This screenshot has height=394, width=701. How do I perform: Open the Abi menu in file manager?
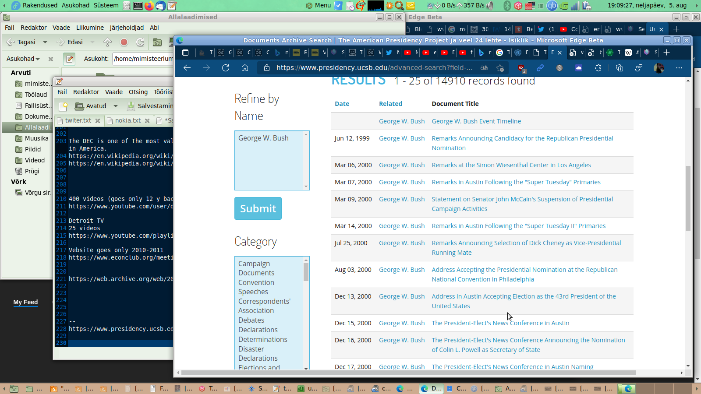154,28
